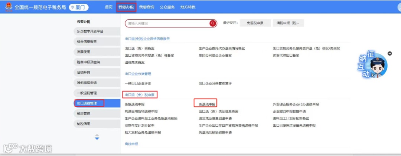This screenshot has width=401, height=156.
Task: Open the 厦门 location selector
Action: point(79,7)
